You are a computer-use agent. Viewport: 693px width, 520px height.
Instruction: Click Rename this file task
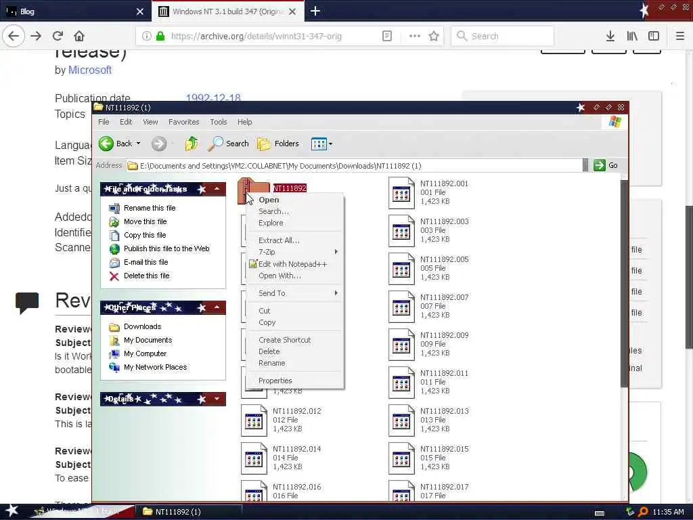pyautogui.click(x=150, y=208)
